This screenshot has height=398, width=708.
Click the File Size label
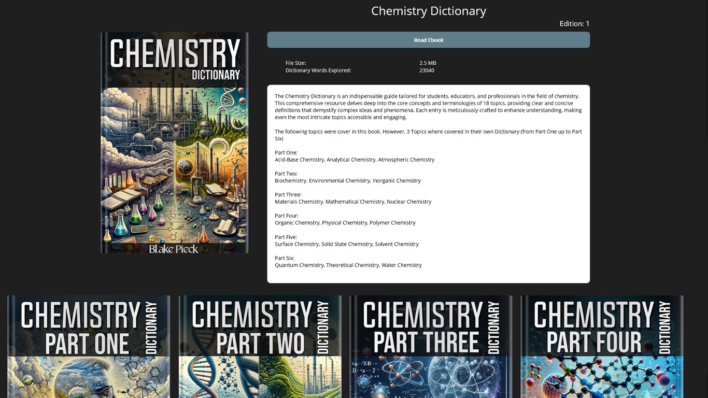295,63
